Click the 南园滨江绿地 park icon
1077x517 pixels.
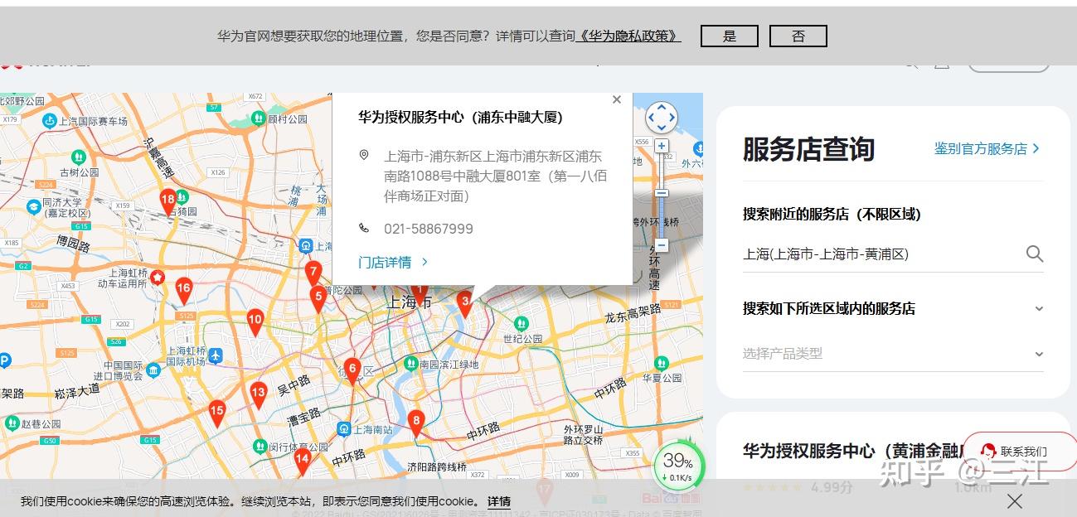coord(410,364)
